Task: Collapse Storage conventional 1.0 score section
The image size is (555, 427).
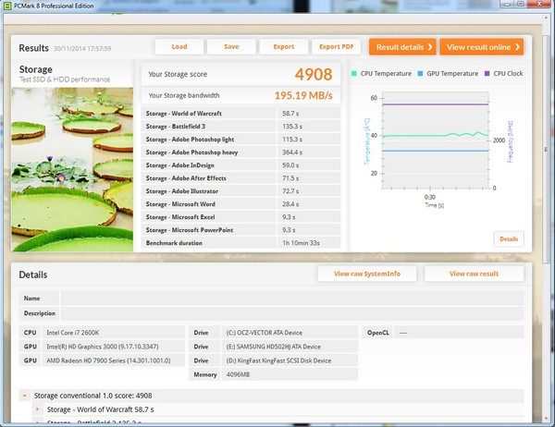Action: pyautogui.click(x=24, y=396)
